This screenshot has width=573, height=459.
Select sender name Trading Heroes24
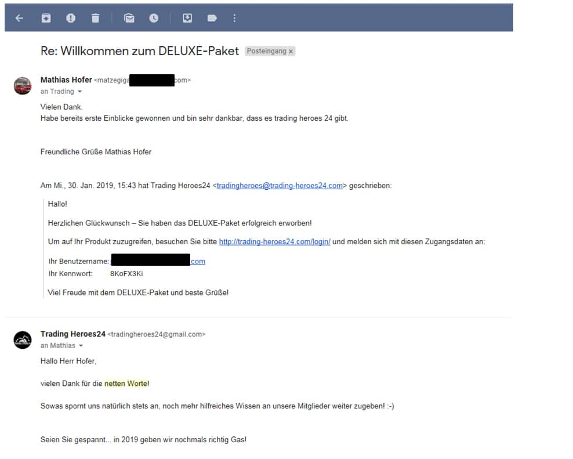click(x=73, y=334)
